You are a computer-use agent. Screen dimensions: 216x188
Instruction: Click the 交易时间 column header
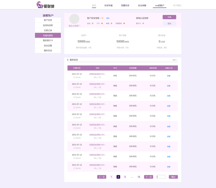click(77, 68)
